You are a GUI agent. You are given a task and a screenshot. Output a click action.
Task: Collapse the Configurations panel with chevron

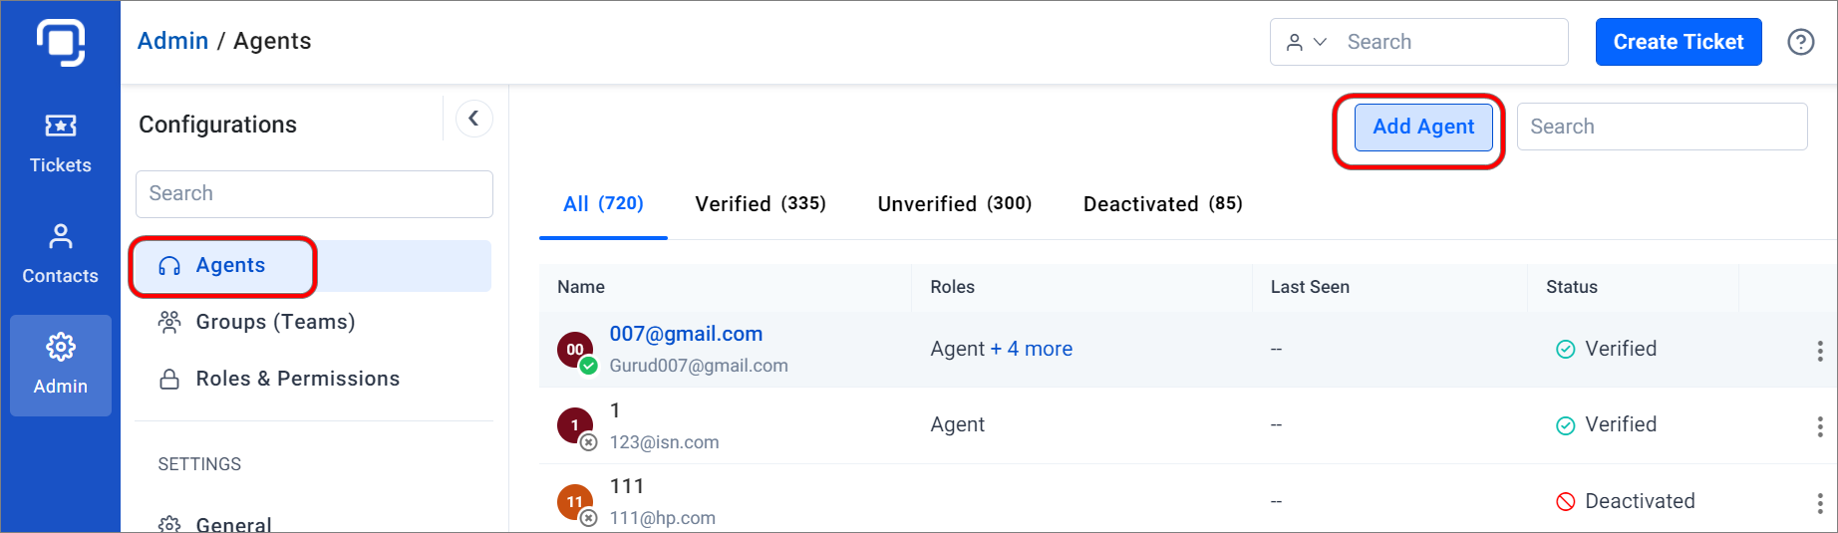[474, 119]
